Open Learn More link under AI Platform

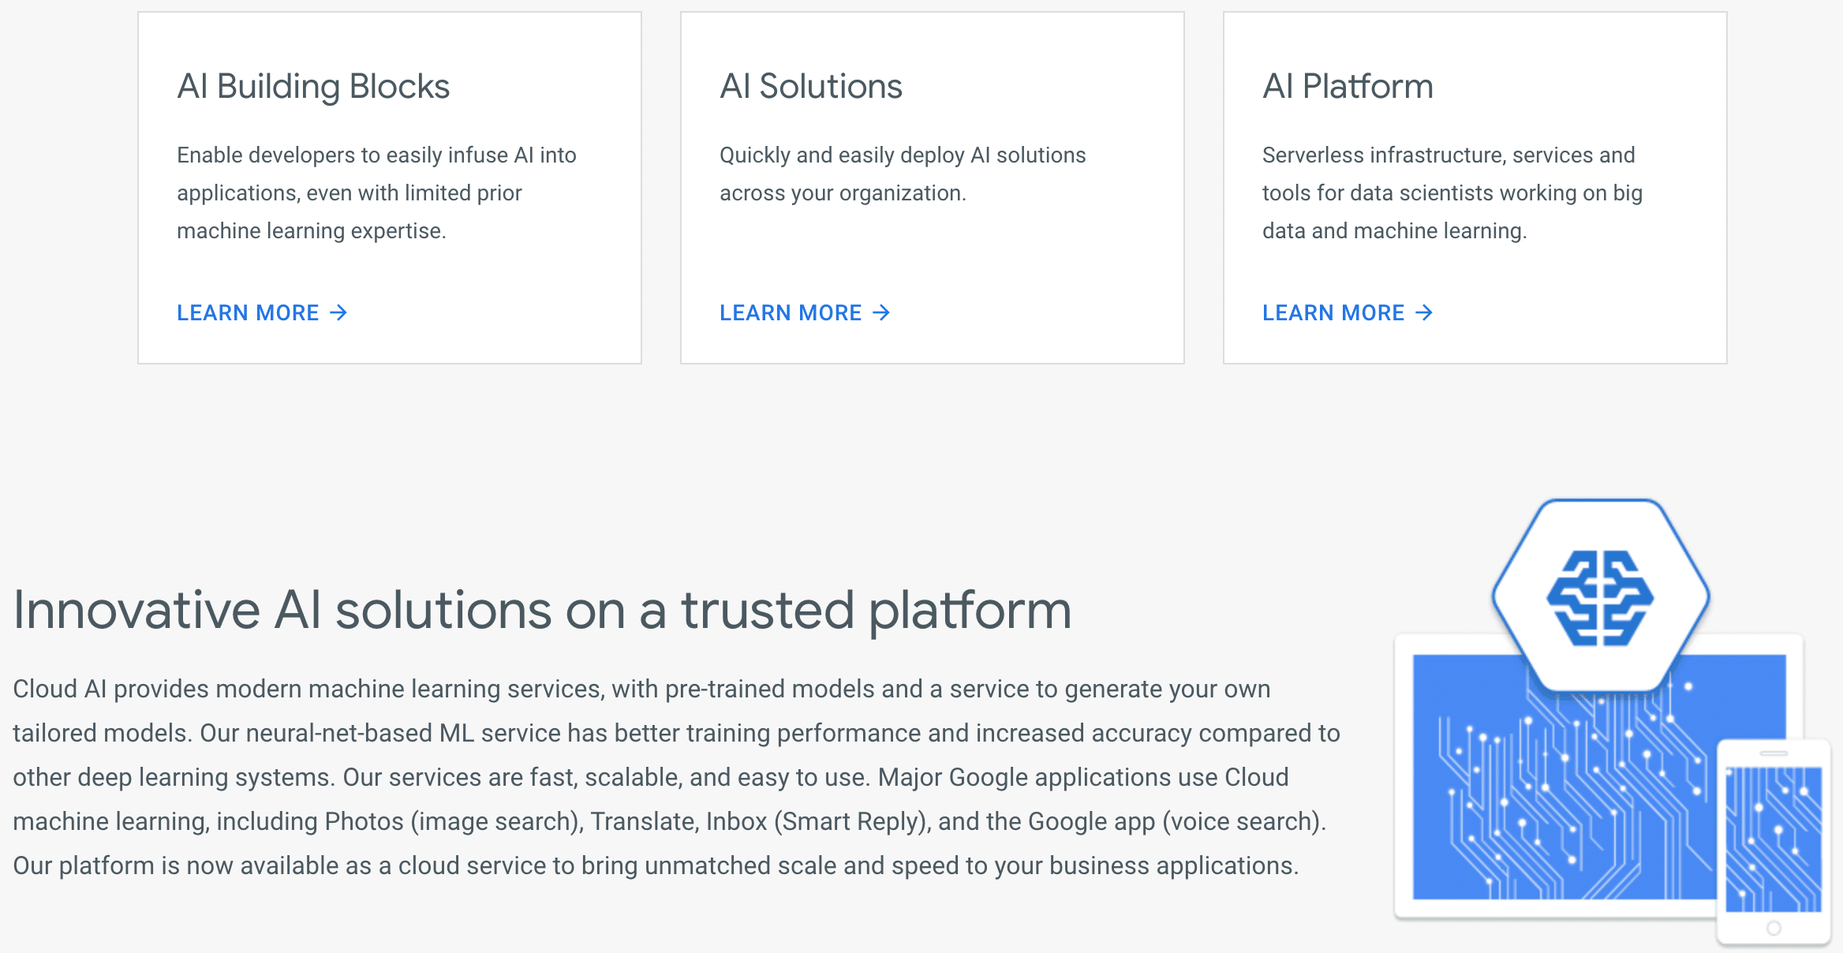click(x=1348, y=312)
